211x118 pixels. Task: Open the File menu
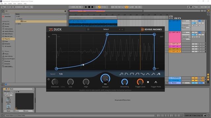coord(2,4)
